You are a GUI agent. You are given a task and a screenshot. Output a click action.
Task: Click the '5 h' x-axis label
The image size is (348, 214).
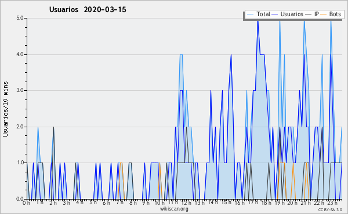pyautogui.click(x=93, y=202)
